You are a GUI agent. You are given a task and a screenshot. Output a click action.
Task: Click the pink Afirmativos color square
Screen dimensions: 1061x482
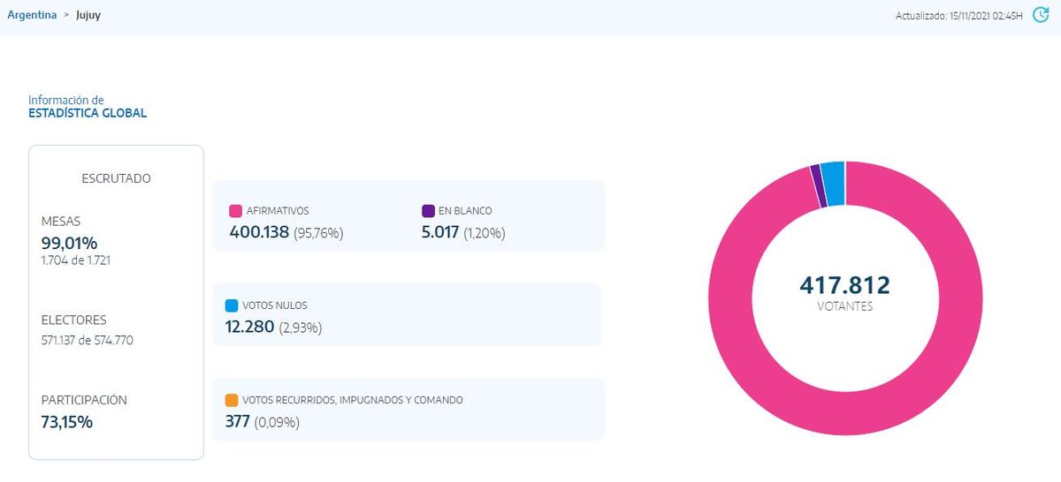click(x=235, y=211)
